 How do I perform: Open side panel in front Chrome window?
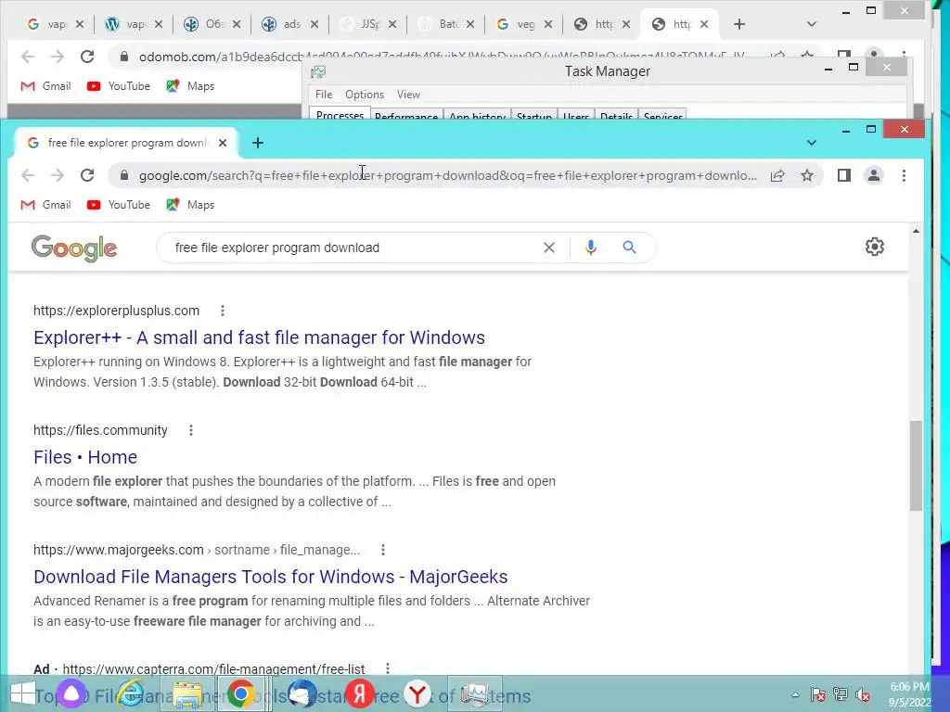[844, 175]
